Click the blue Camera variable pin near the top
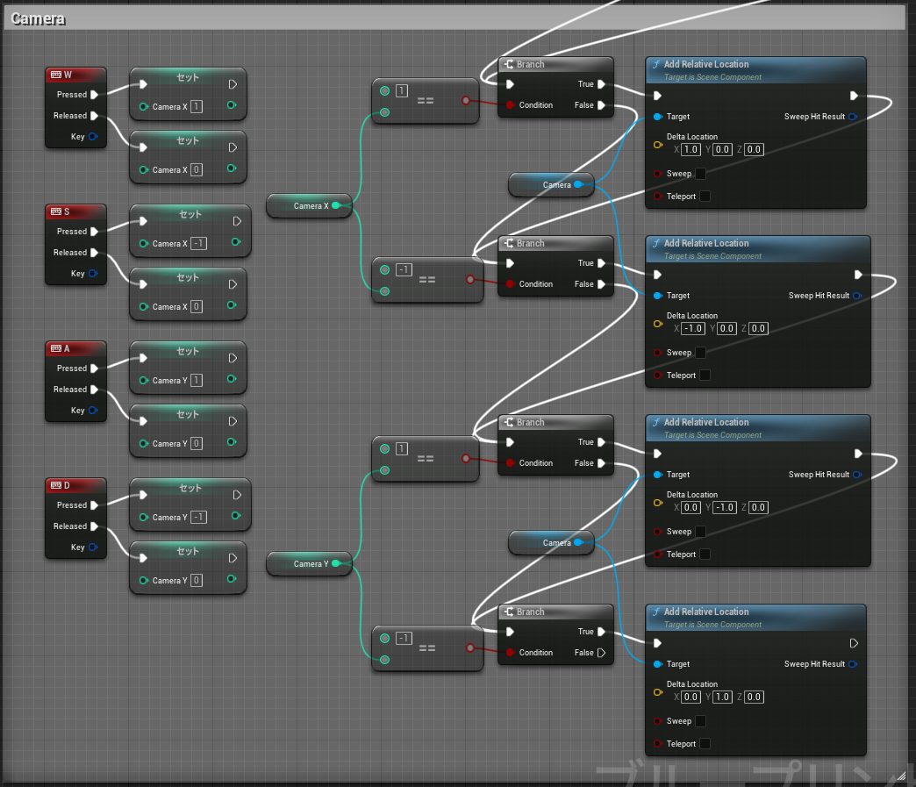Image resolution: width=916 pixels, height=787 pixels. 578,185
